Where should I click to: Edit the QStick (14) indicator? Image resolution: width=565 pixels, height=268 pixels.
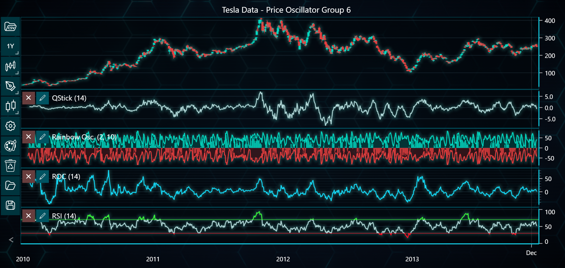point(43,98)
